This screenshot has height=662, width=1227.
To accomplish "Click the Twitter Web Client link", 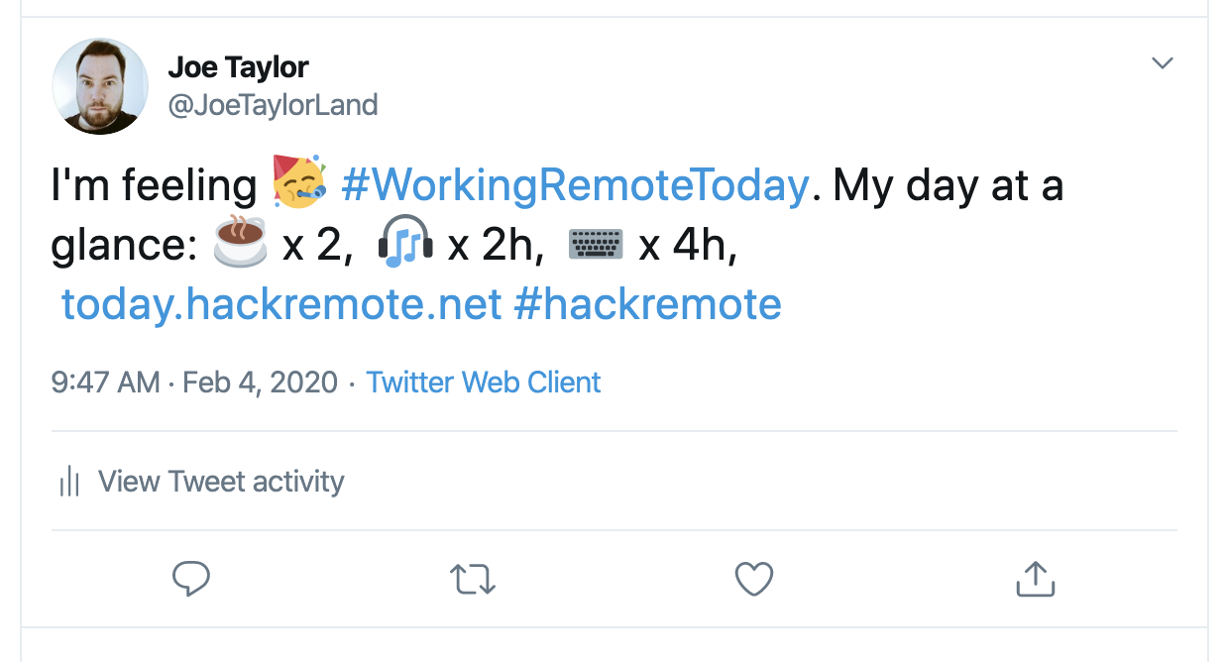I will (484, 382).
